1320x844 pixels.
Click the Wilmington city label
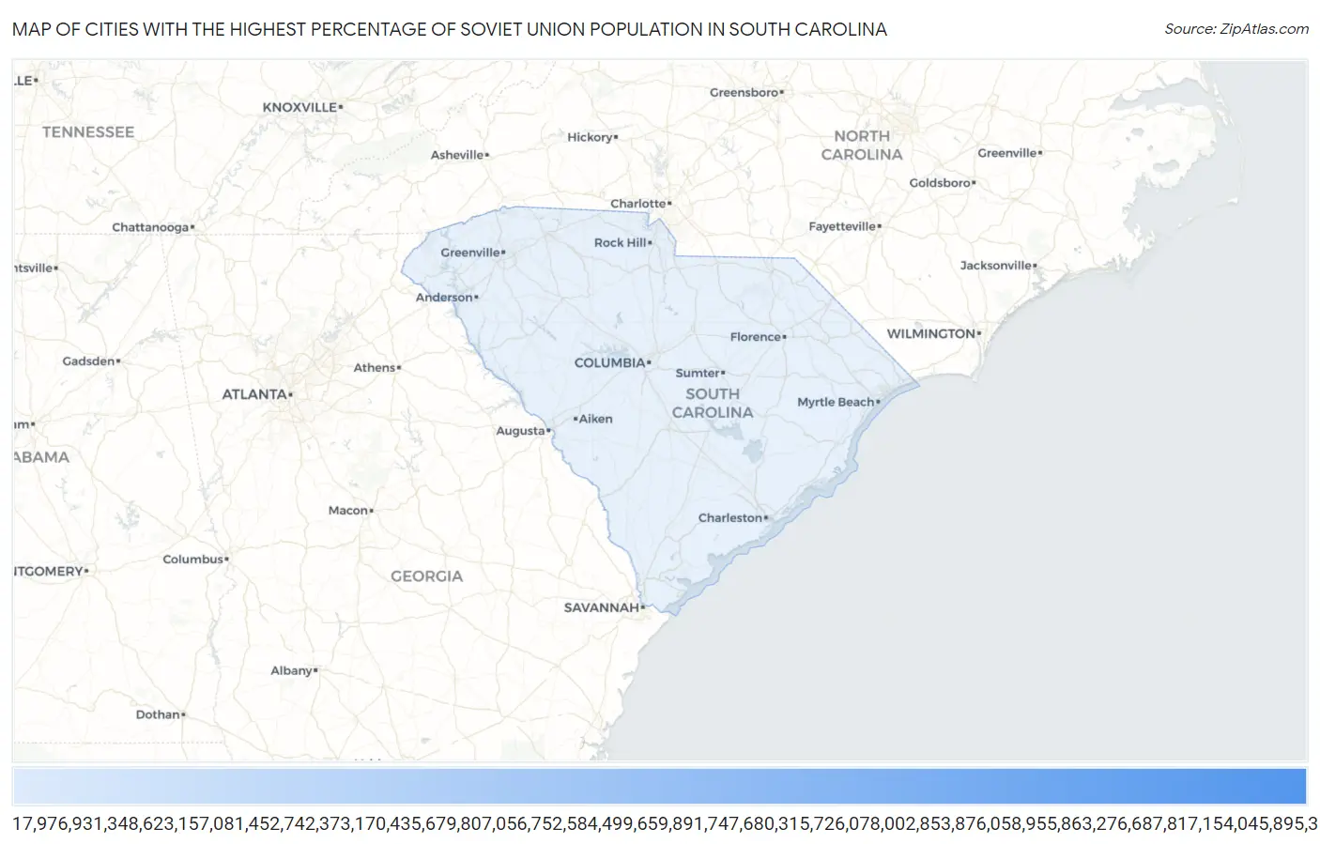932,333
